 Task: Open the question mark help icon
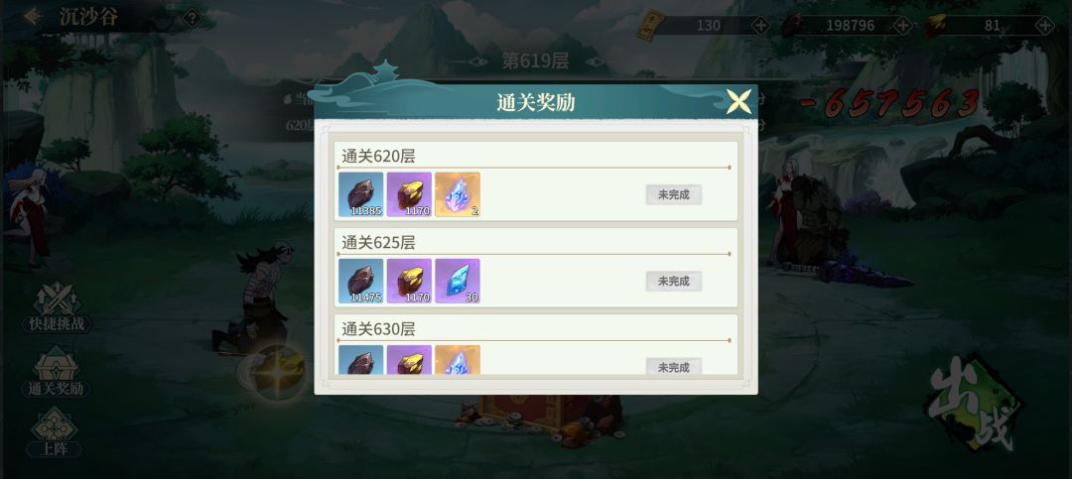pos(193,18)
